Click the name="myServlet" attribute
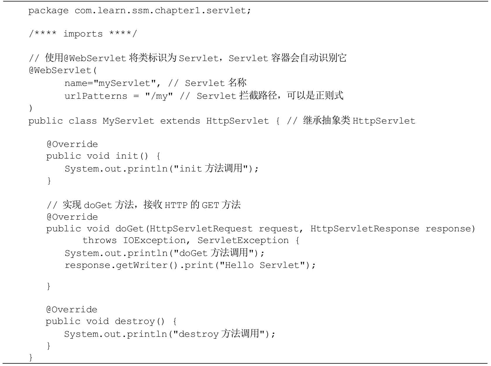Image resolution: width=491 pixels, height=366 pixels. [x=110, y=84]
